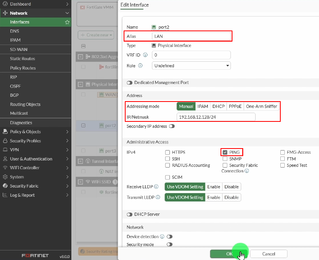
Task: Click the IP/Netmask input field
Action: click(216, 117)
